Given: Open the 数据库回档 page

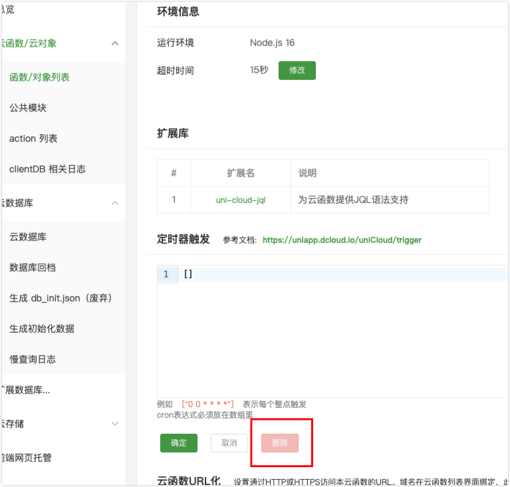Looking at the screenshot, I should click(33, 267).
